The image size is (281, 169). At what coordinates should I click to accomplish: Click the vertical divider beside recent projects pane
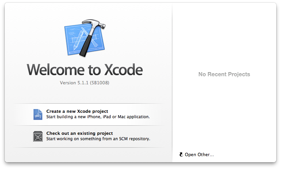(172, 82)
